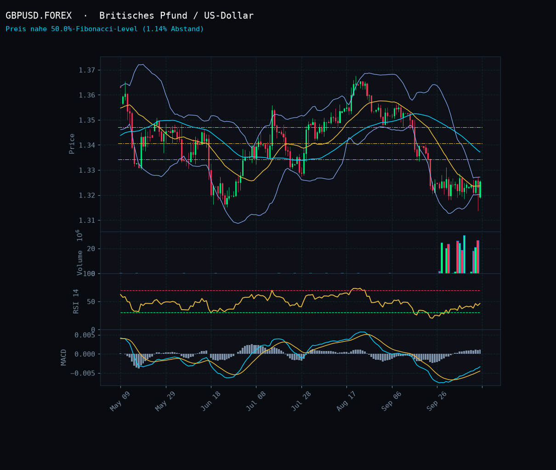Click the Price axis title

pyautogui.click(x=72, y=144)
